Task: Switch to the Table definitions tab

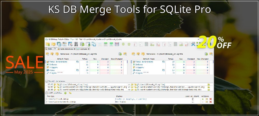Action: pos(67,49)
